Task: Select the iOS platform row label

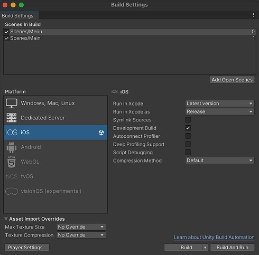Action: [x=25, y=133]
